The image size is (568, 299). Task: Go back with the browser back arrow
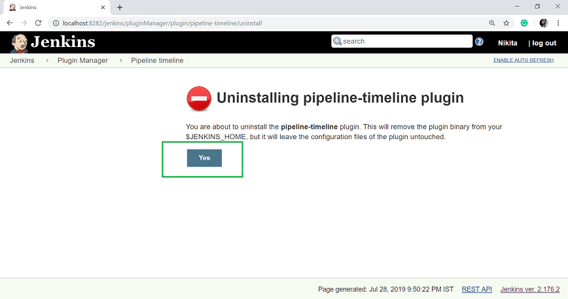tap(10, 23)
